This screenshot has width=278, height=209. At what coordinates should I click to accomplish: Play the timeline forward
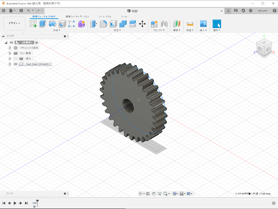(x=15, y=203)
